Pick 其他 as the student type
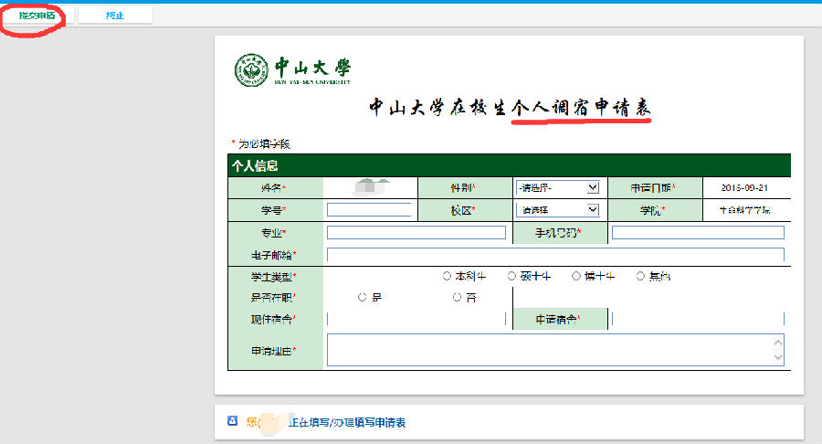The image size is (822, 444). pyautogui.click(x=640, y=276)
